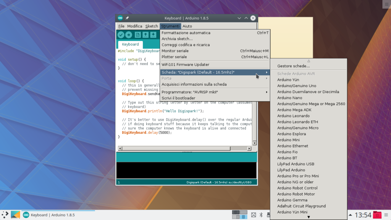
Task: Open the virtual desktop pager
Action: (x=240, y=215)
